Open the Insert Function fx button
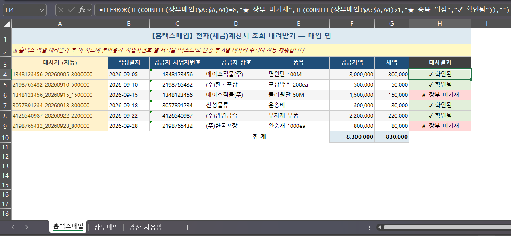Screen dimensions: 511x236 82,10
